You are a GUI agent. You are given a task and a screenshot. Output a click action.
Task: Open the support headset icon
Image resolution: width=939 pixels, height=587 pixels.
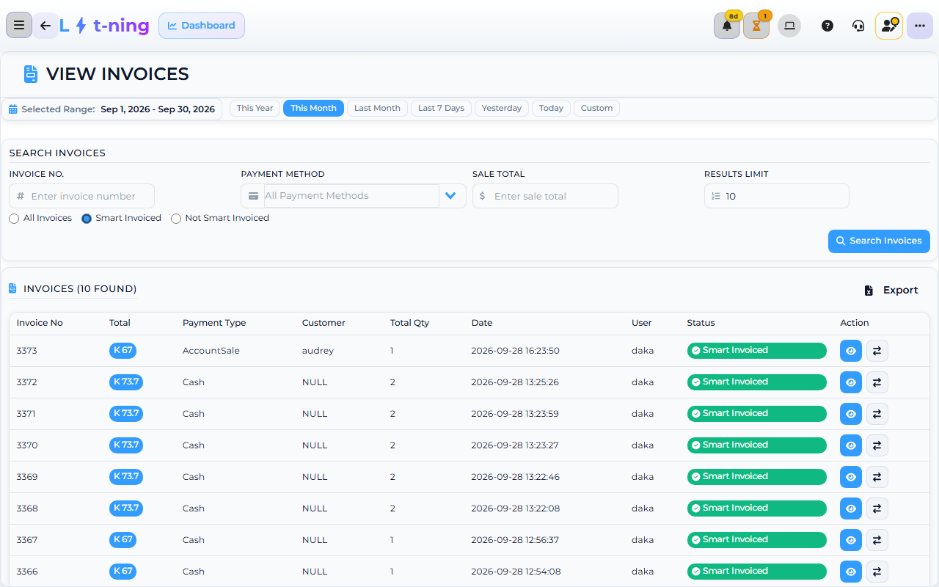[x=858, y=26]
